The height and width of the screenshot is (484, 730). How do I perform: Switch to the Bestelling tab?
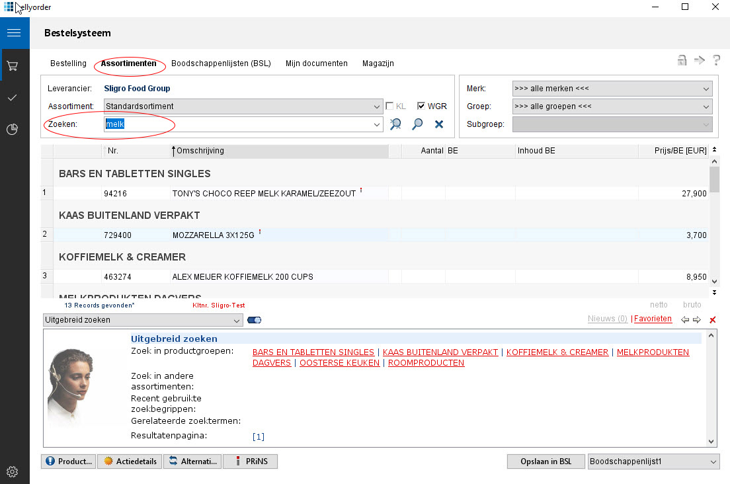tap(68, 63)
